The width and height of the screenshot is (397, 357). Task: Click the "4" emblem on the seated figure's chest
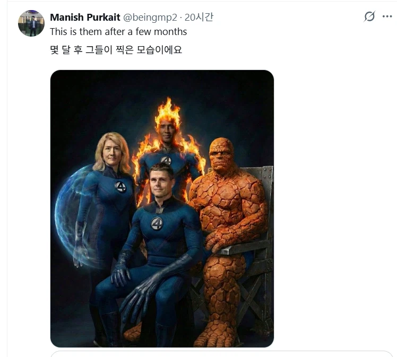click(157, 224)
